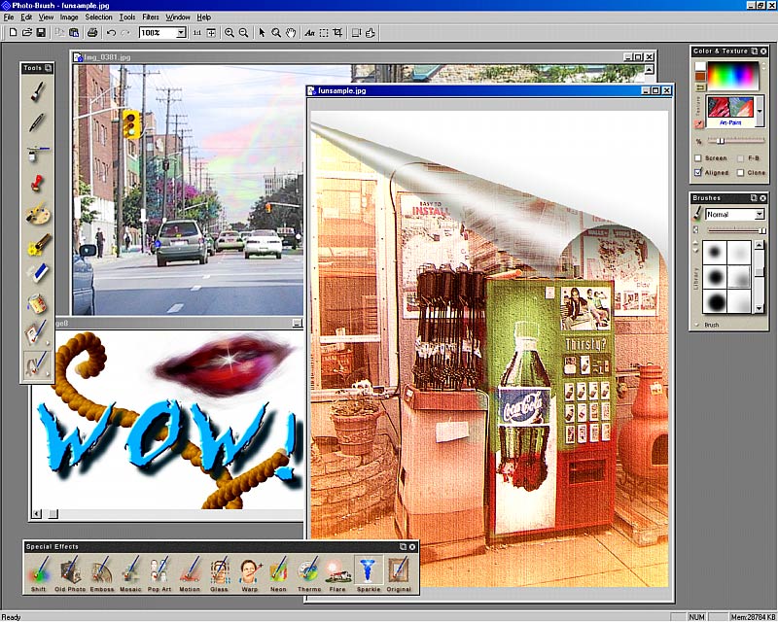Open the zoom percentage dropdown
Screen dimensions: 778x622
point(180,32)
